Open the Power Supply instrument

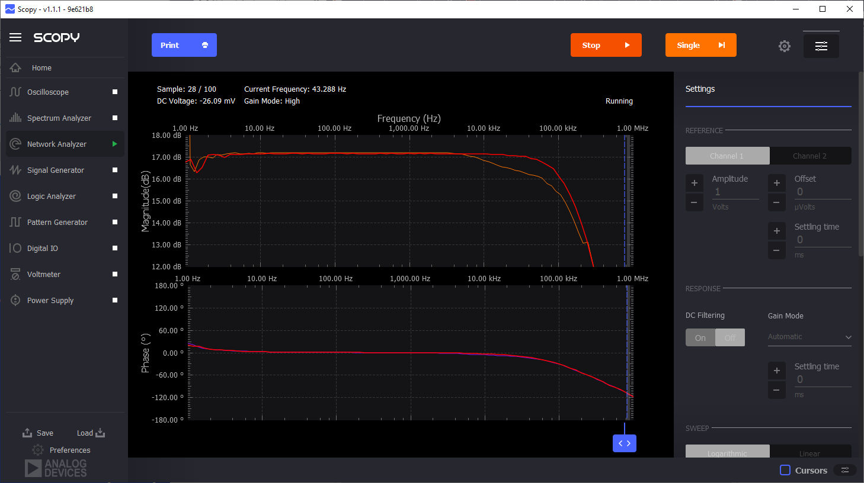(50, 300)
